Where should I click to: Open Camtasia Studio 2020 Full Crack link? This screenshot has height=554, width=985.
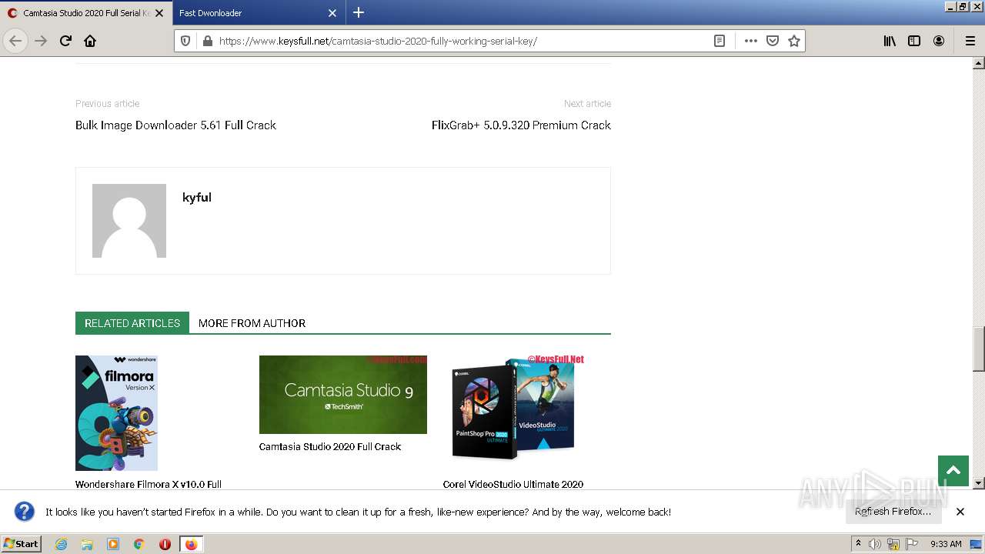coord(330,446)
